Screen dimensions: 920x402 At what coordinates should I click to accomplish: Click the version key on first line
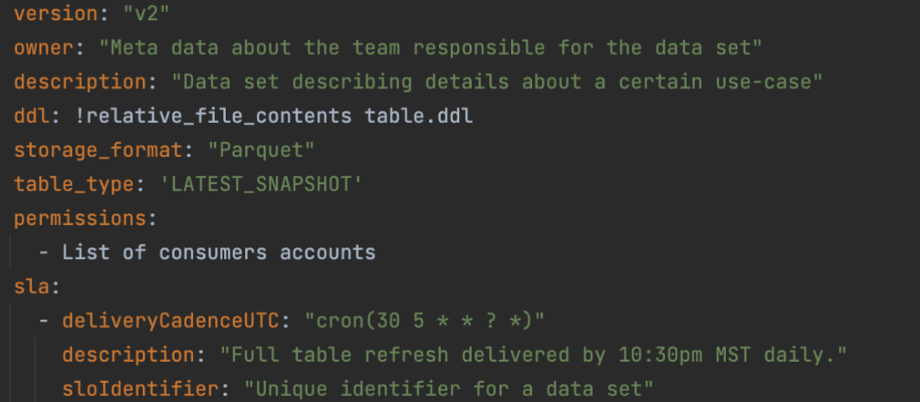click(56, 14)
